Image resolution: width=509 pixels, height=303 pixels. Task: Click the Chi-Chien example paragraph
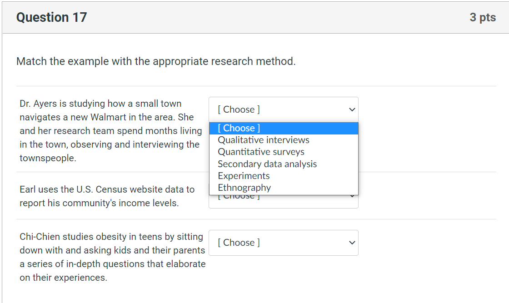112,257
